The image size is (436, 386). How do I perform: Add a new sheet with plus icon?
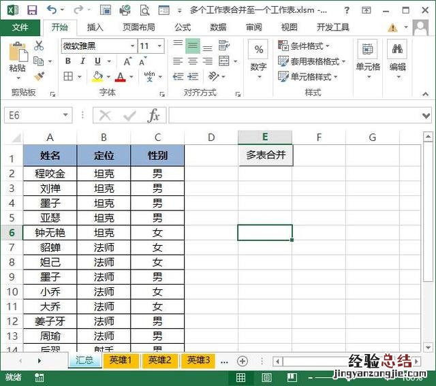242,361
